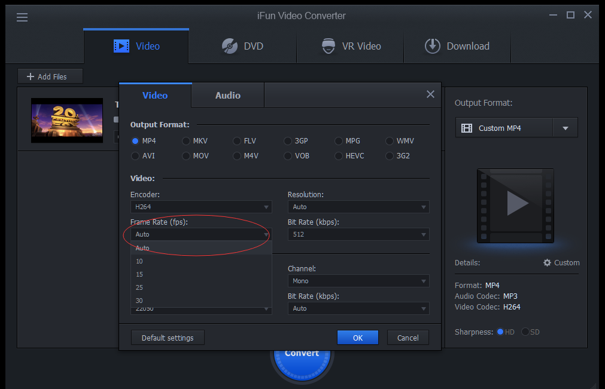
Task: Cancel the settings dialog
Action: tap(408, 338)
